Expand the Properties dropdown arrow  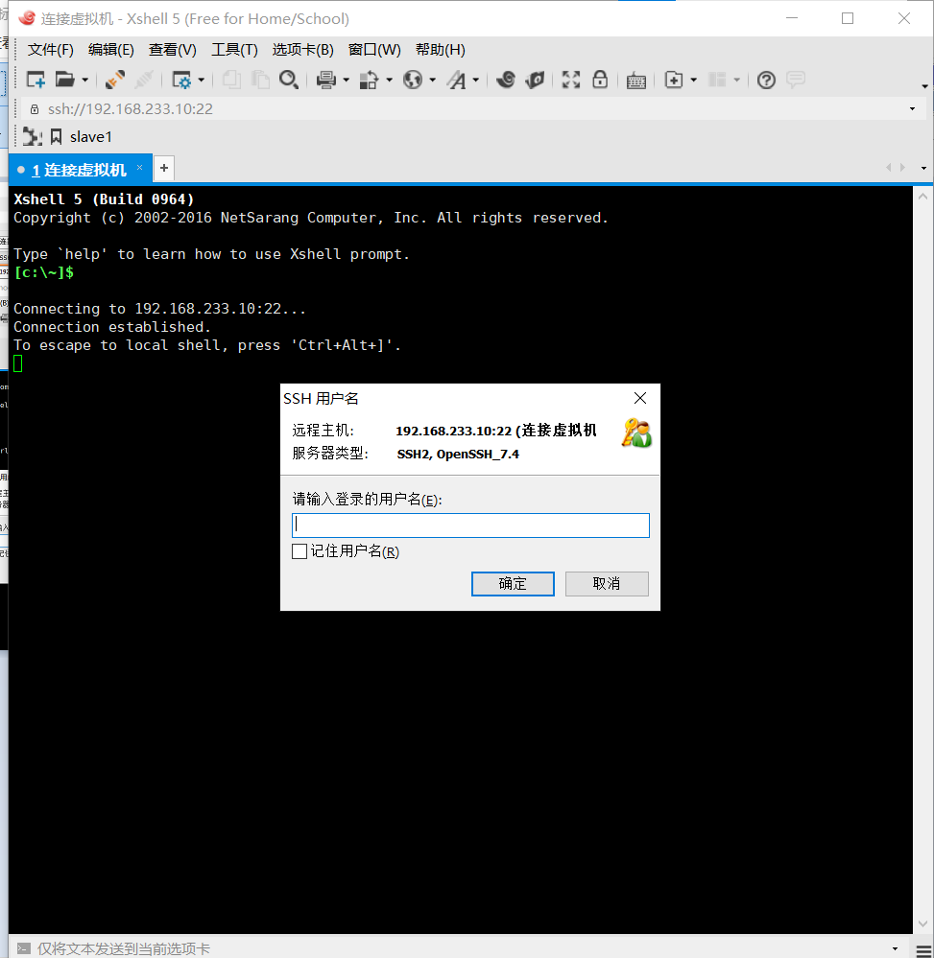[201, 80]
